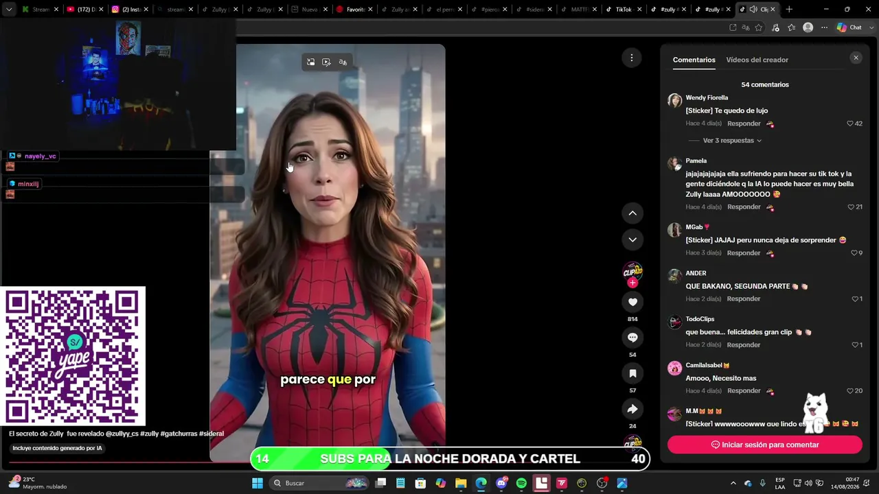Switch to the '(2) Insta' Instagram browser tab
This screenshot has height=494, width=879.
click(x=130, y=10)
